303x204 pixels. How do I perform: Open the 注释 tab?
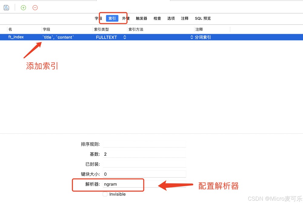point(185,18)
